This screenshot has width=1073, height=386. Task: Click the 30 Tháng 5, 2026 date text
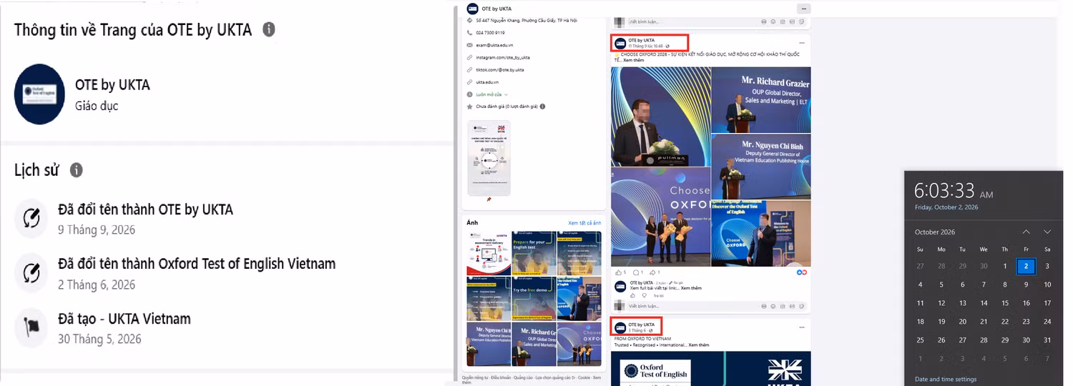pos(99,339)
